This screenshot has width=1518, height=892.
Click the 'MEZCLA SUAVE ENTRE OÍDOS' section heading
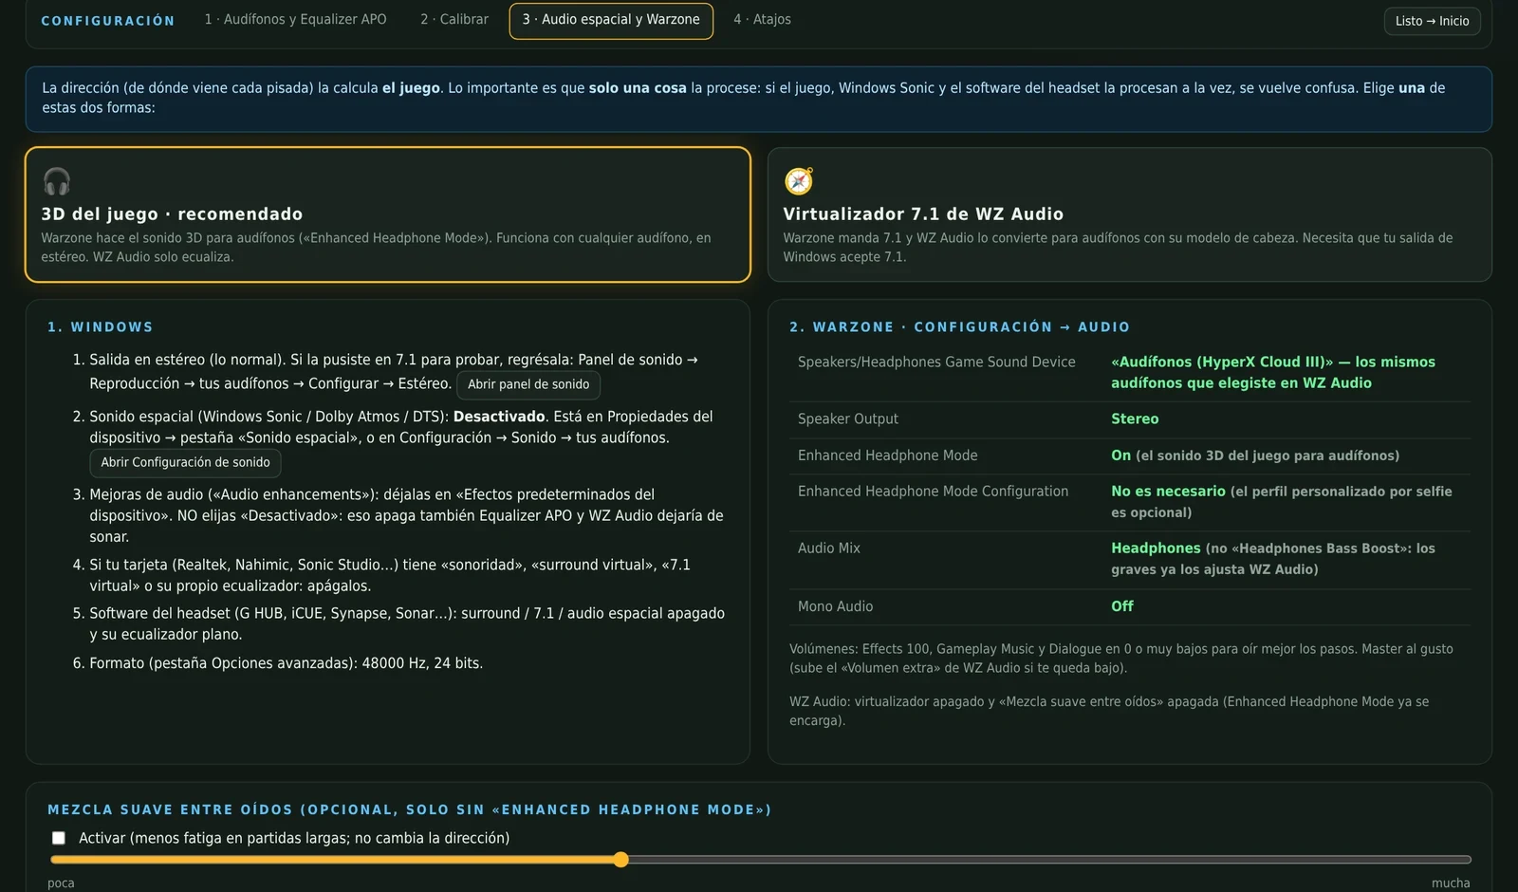coord(409,810)
